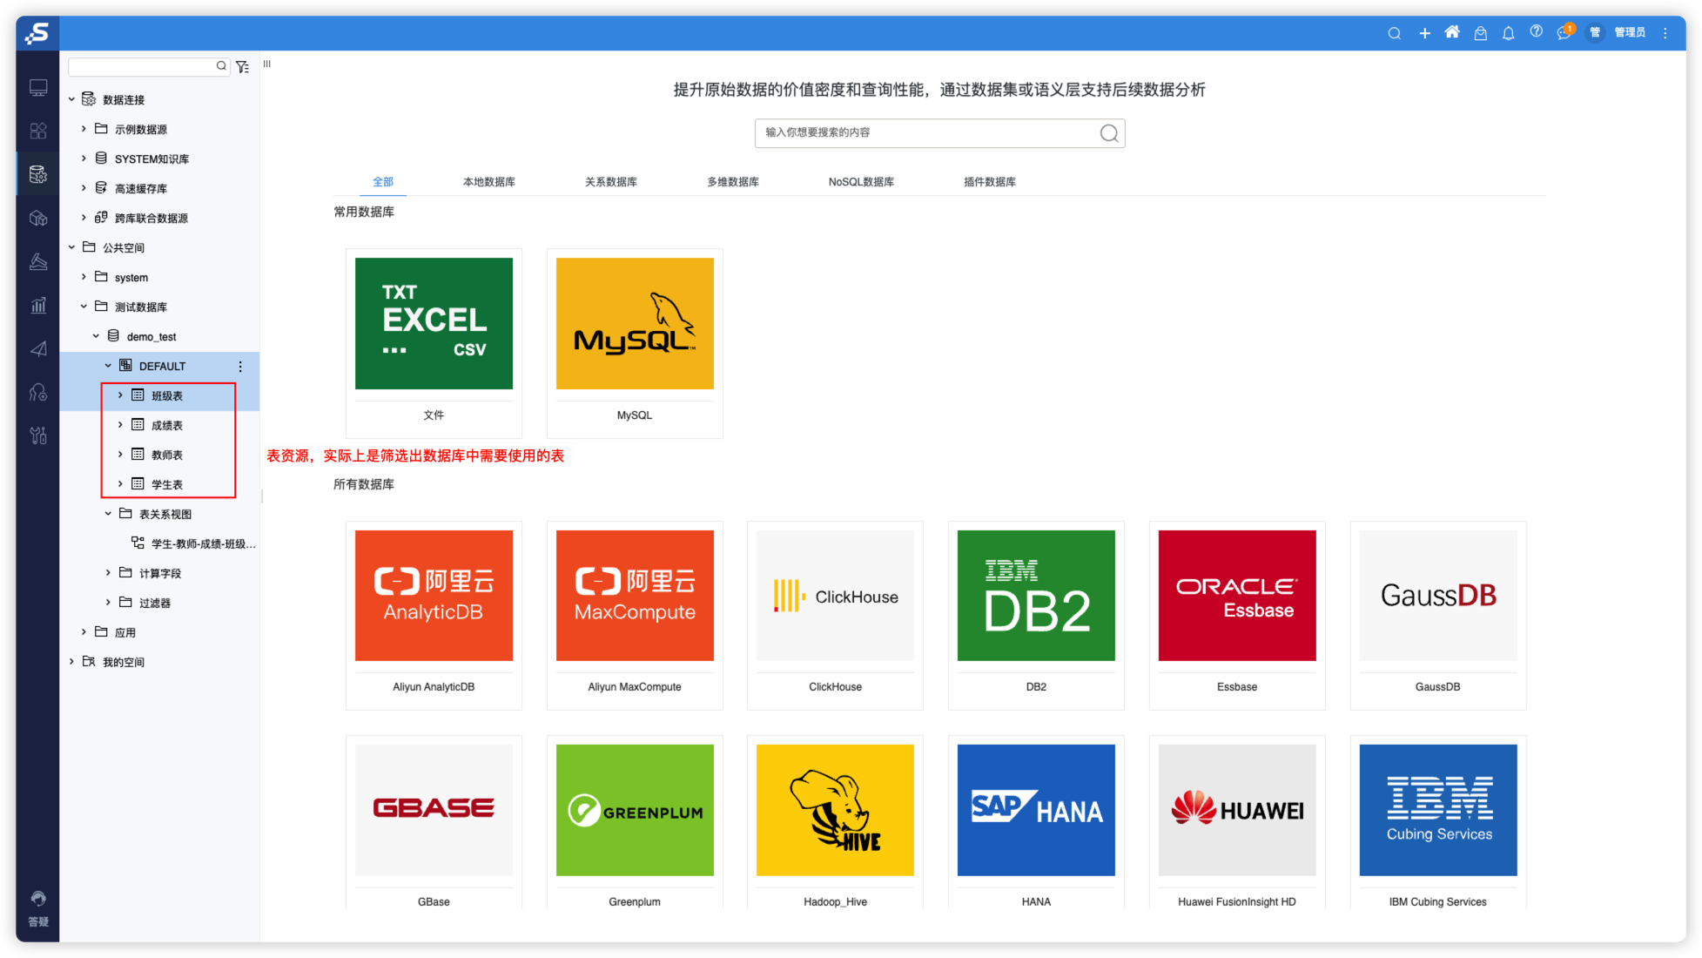Choose the TXT EXCEL CSV file card

(x=434, y=343)
